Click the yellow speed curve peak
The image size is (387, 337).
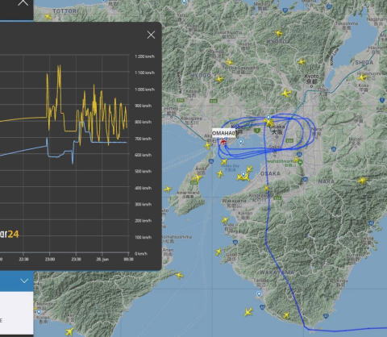click(59, 66)
